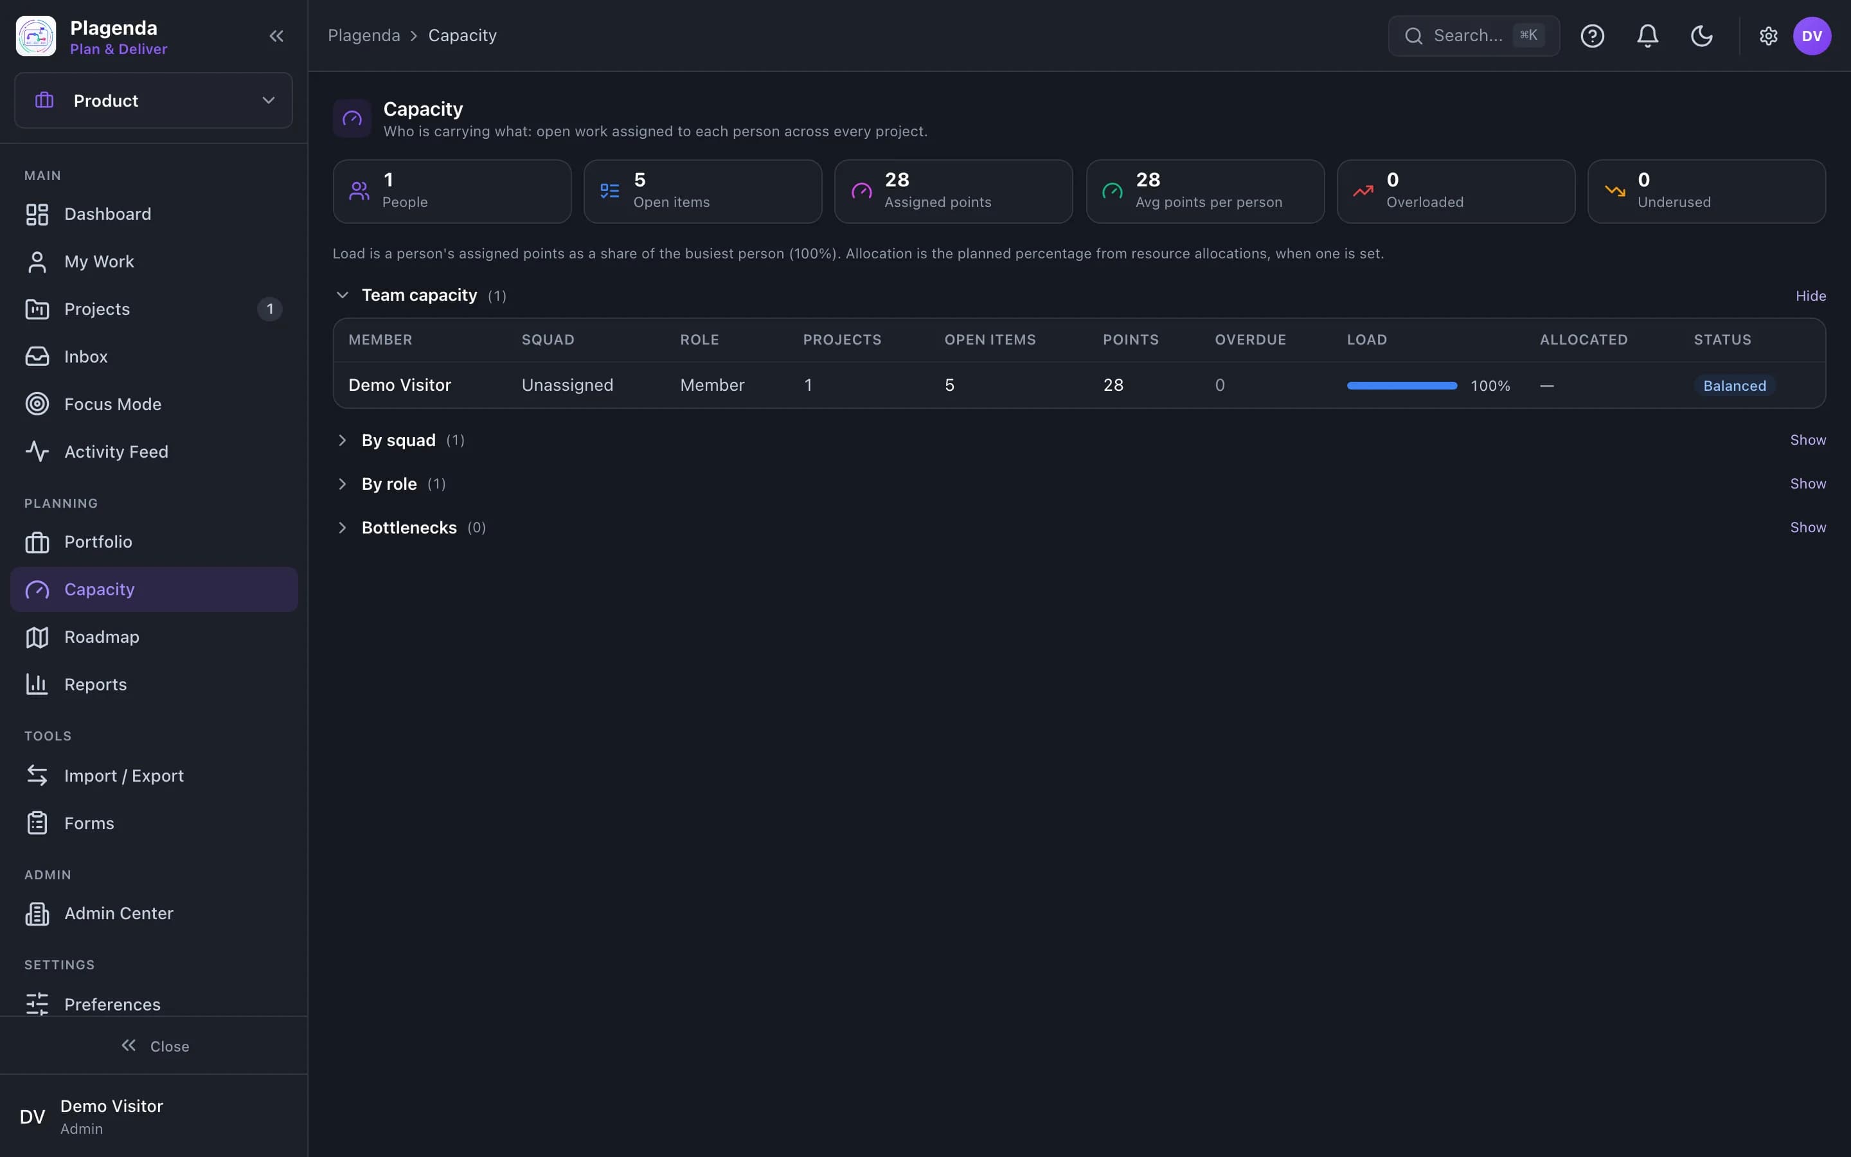Open settings gear icon
The height and width of the screenshot is (1157, 1851).
(x=1768, y=36)
